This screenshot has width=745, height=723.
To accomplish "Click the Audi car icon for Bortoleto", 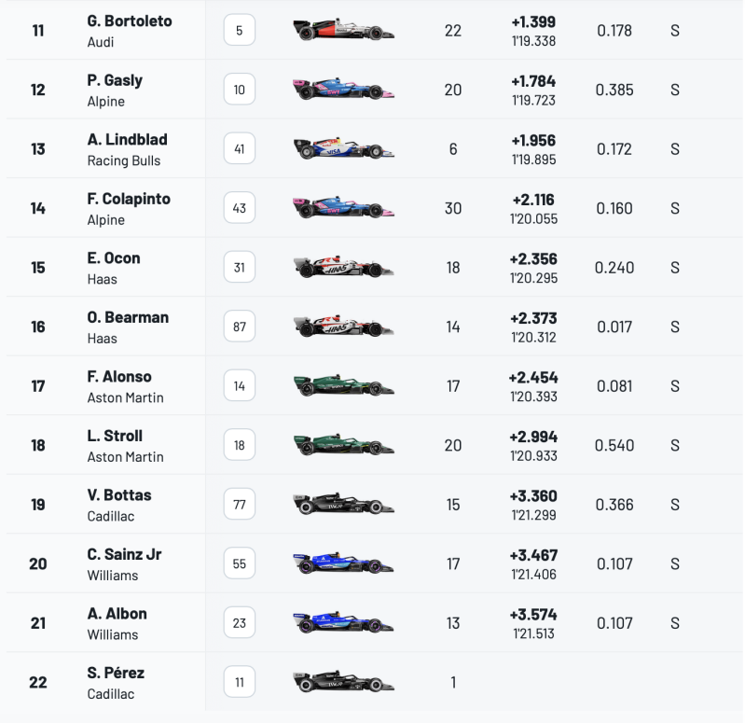I will [343, 30].
